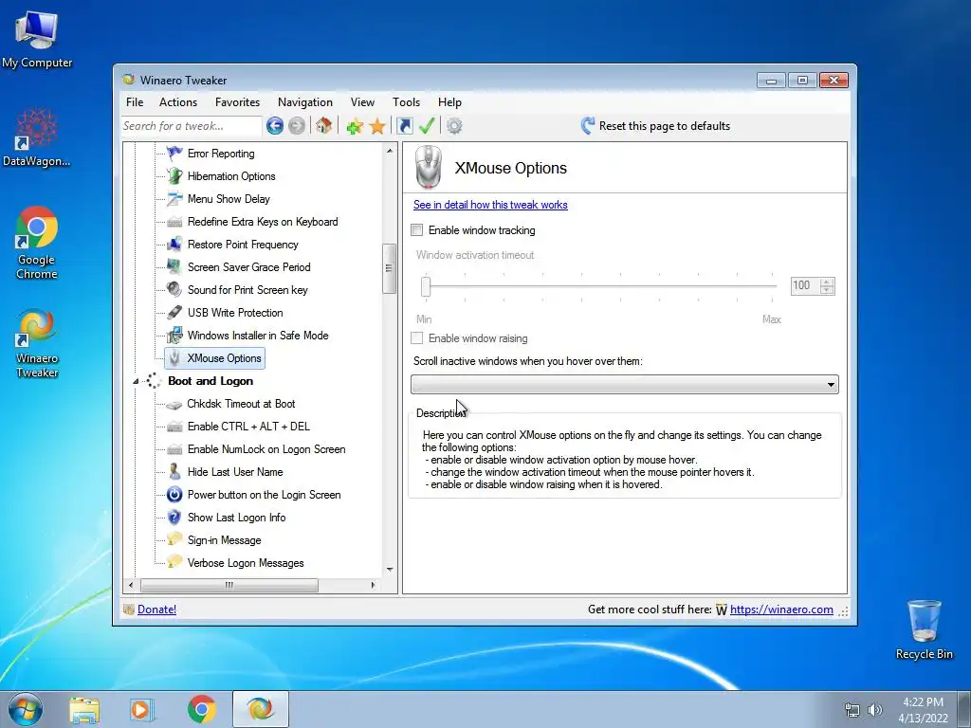Open the Actions menu
This screenshot has width=971, height=728.
(177, 102)
